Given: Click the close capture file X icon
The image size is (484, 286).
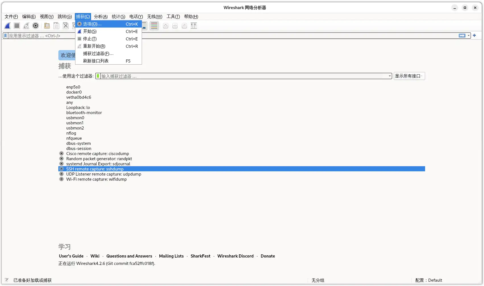Looking at the screenshot, I should coord(66,26).
